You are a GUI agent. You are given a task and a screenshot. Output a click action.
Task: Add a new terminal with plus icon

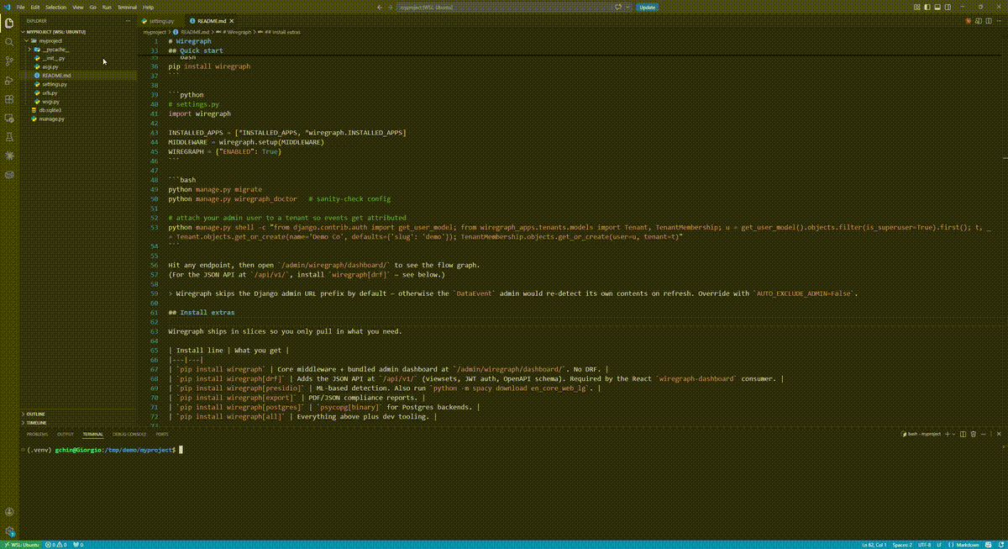[x=947, y=434]
